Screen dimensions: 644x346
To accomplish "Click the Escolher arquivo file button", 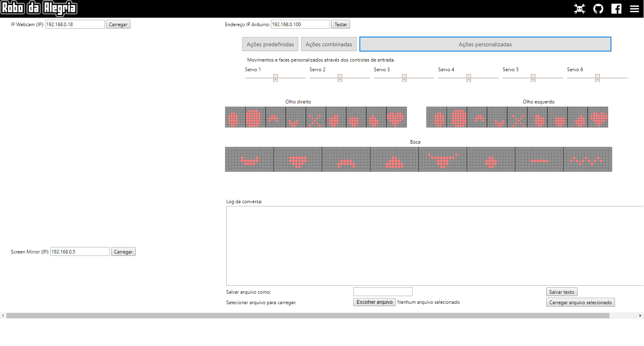I will [374, 302].
